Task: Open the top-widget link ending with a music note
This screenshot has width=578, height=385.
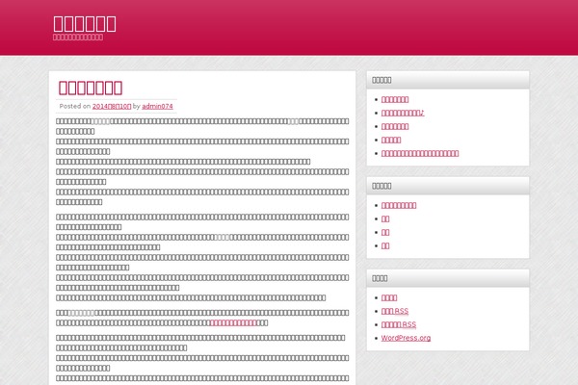Action: 403,114
